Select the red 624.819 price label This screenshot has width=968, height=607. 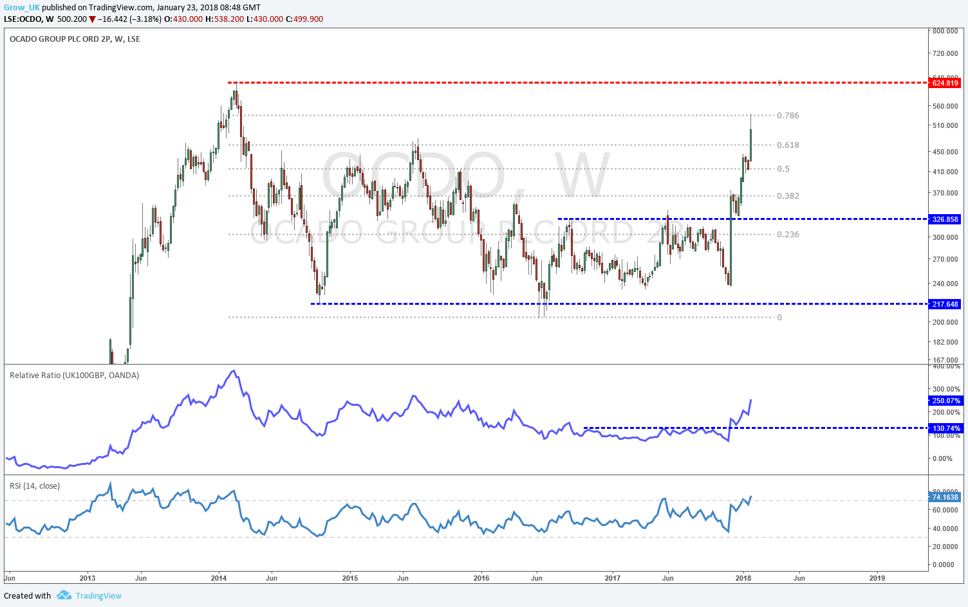(945, 83)
